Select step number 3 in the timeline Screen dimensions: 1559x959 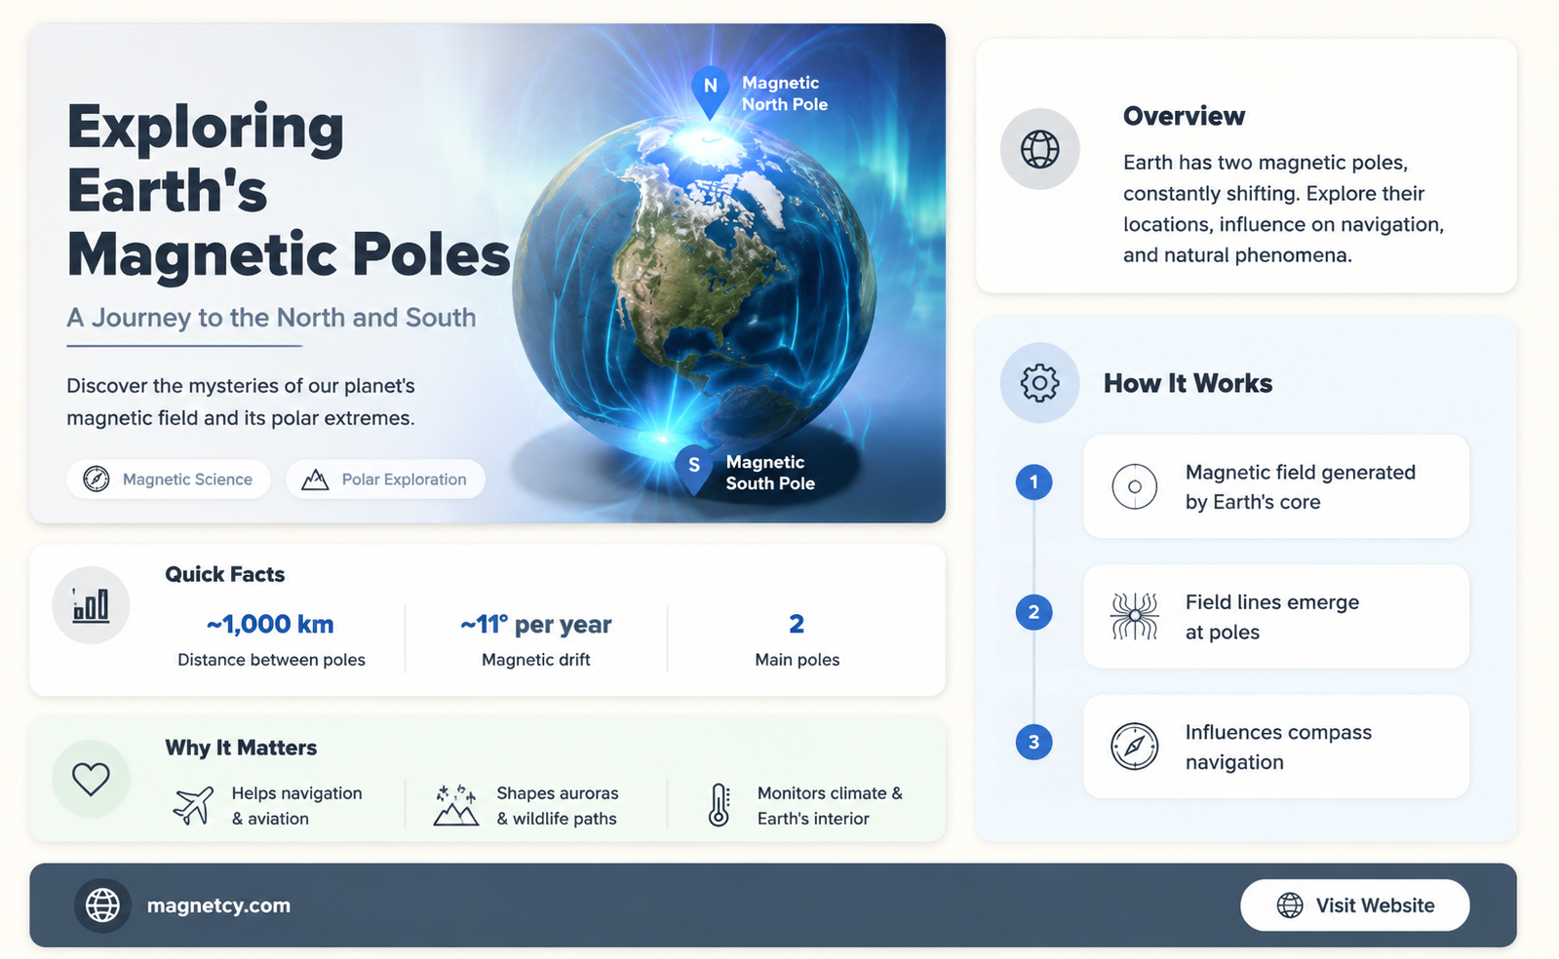click(1033, 742)
